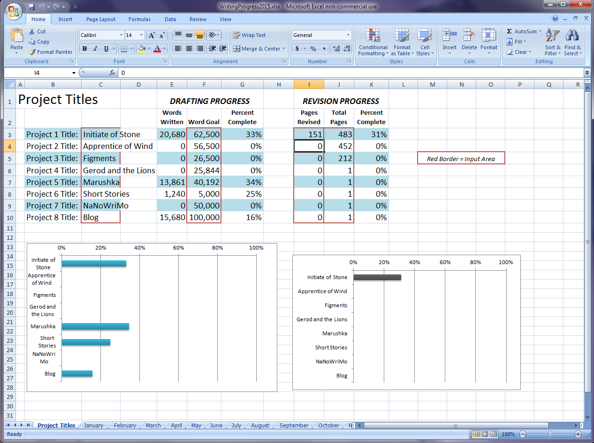Click the AutoSum button
Screen dimensions: 594x443
coord(521,31)
